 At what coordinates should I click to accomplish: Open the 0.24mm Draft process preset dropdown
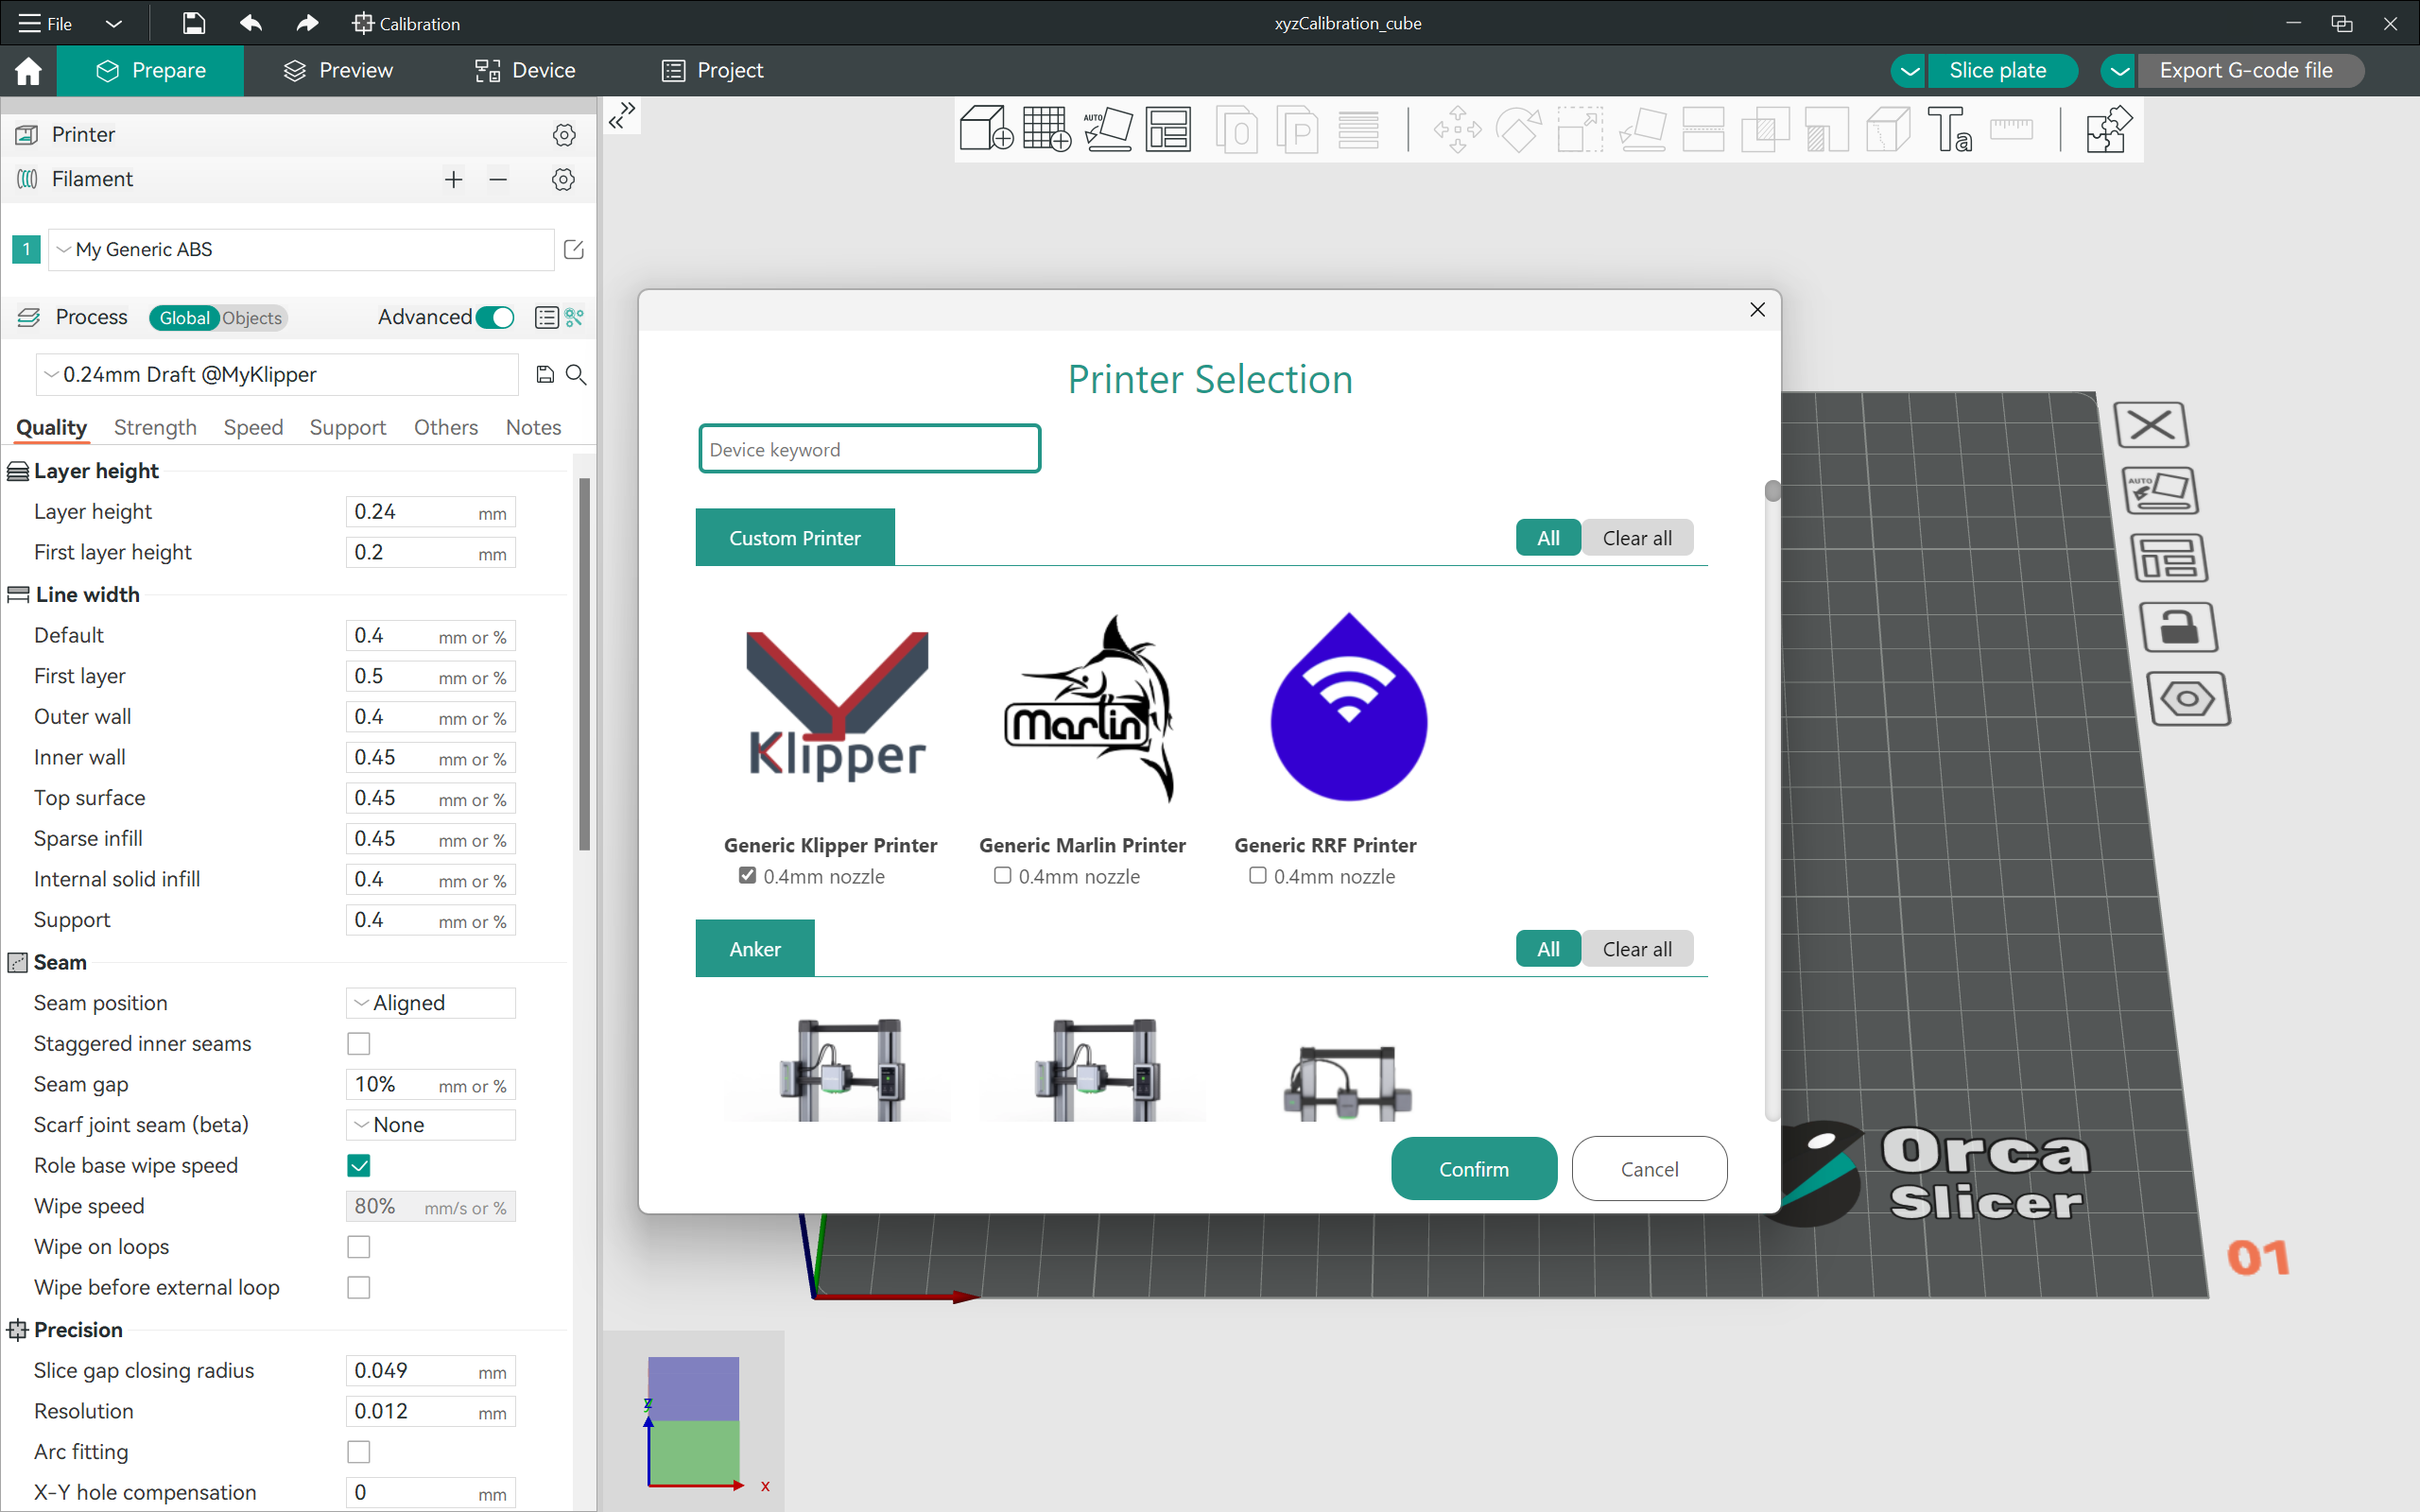click(x=278, y=374)
